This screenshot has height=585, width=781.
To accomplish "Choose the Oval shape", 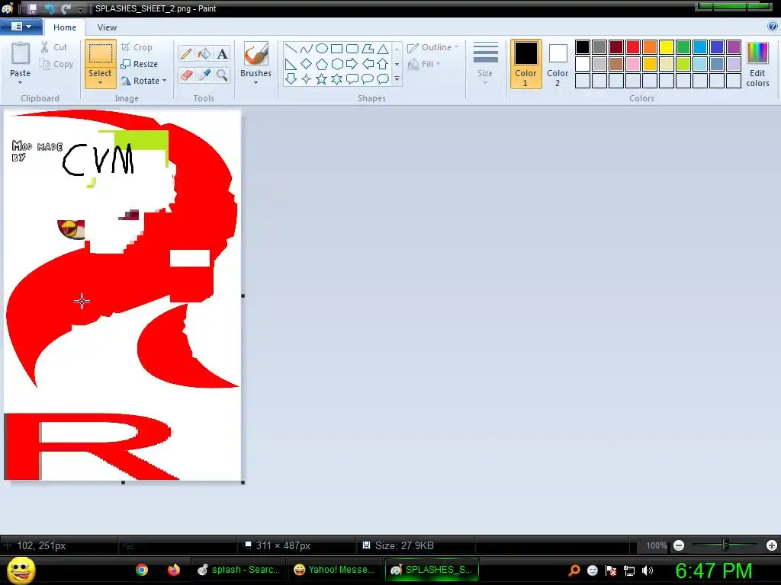I will click(322, 48).
